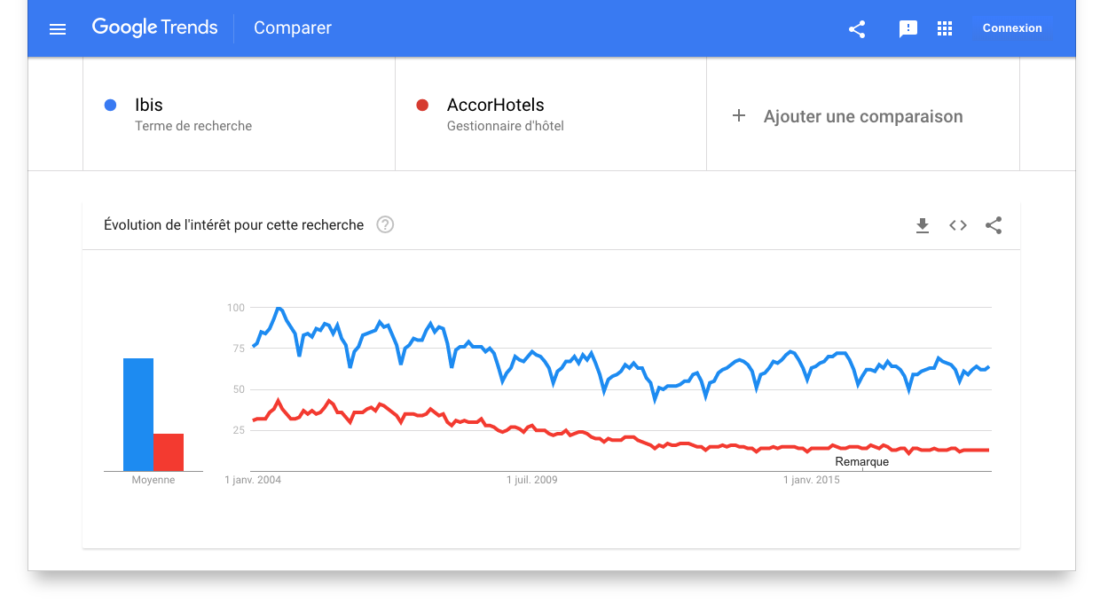Select the AccorHotels search term card
Image resolution: width=1108 pixels, height=604 pixels.
551,114
